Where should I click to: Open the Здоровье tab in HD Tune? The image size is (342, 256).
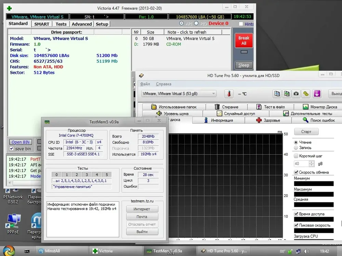pyautogui.click(x=268, y=120)
